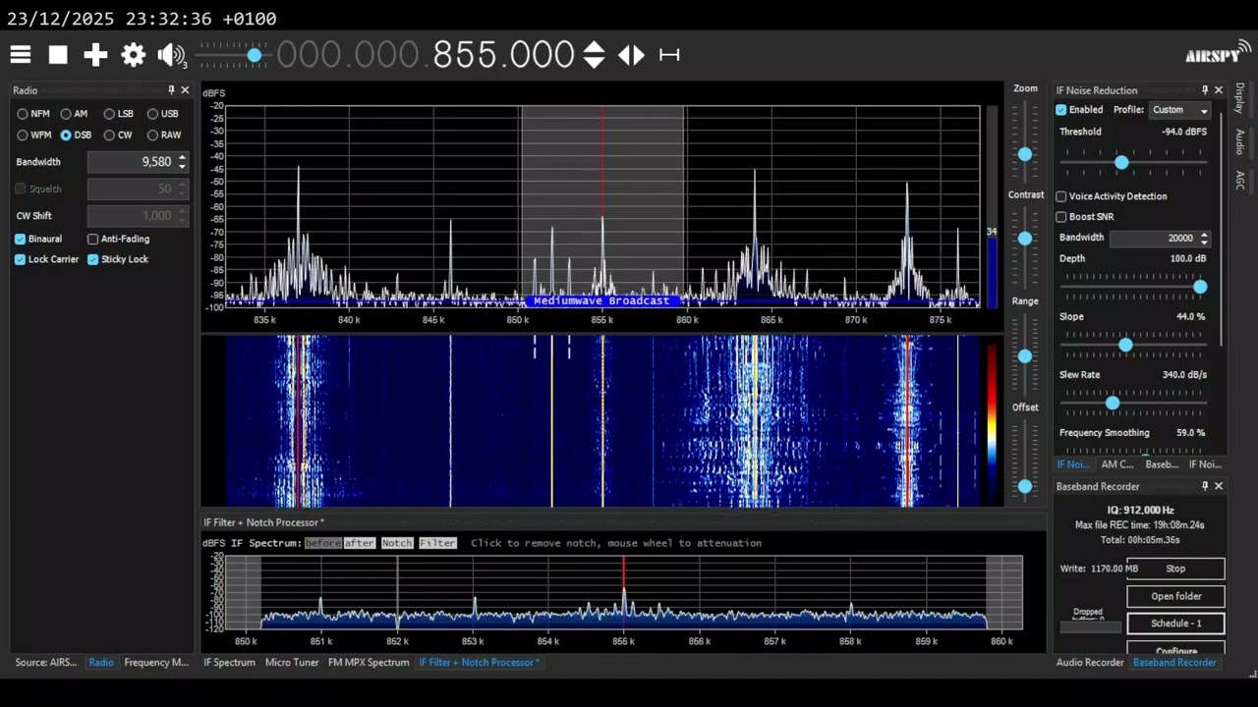Click the Filter button in IF spectrum
This screenshot has width=1258, height=707.
click(437, 543)
